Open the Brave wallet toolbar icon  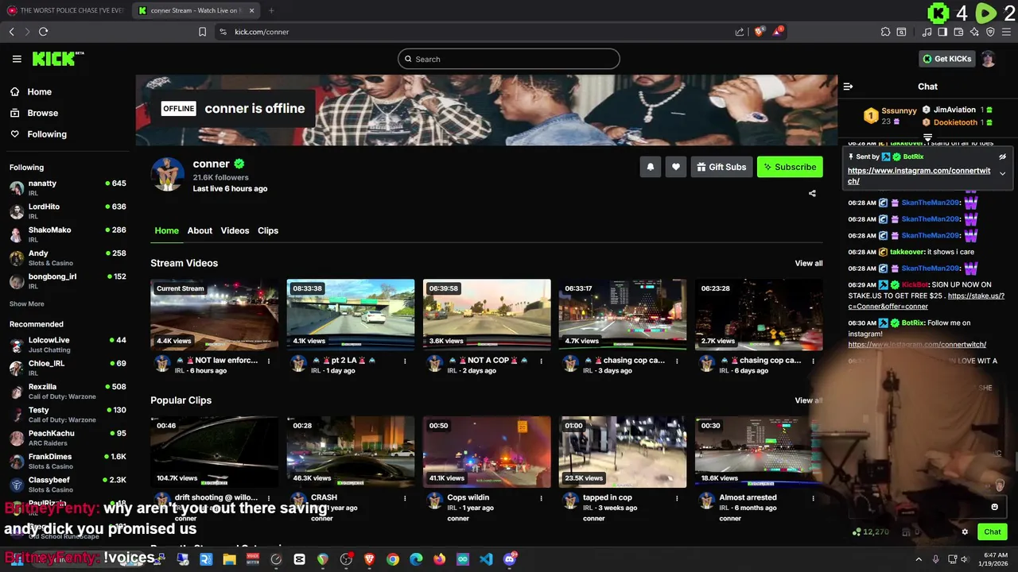tap(958, 32)
